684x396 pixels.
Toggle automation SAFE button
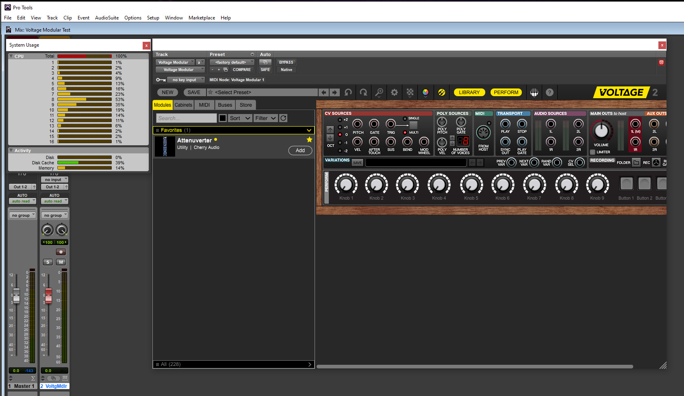coord(265,70)
